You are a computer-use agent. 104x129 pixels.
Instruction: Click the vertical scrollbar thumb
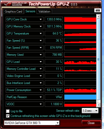(x=99, y=59)
